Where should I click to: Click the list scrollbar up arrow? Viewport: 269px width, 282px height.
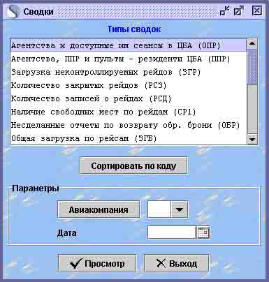click(252, 43)
